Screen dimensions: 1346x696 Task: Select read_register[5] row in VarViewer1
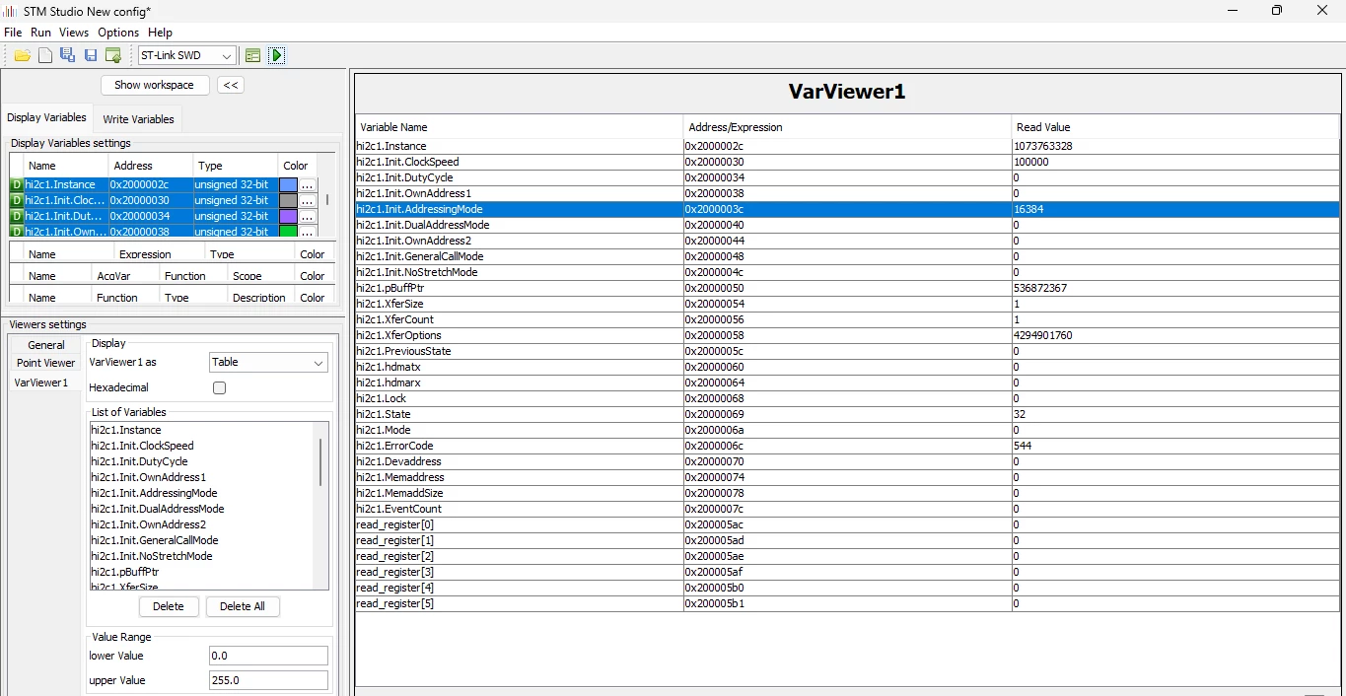pyautogui.click(x=847, y=603)
